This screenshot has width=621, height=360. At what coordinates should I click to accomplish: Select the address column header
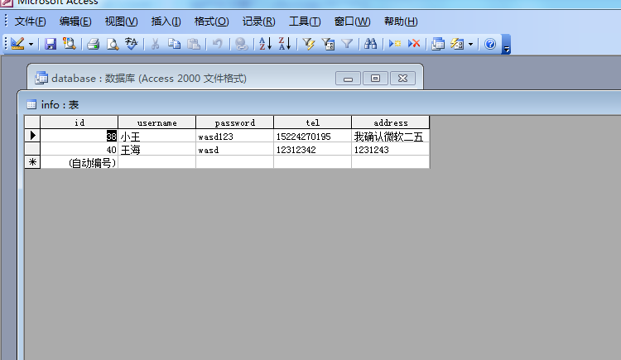[x=391, y=122]
